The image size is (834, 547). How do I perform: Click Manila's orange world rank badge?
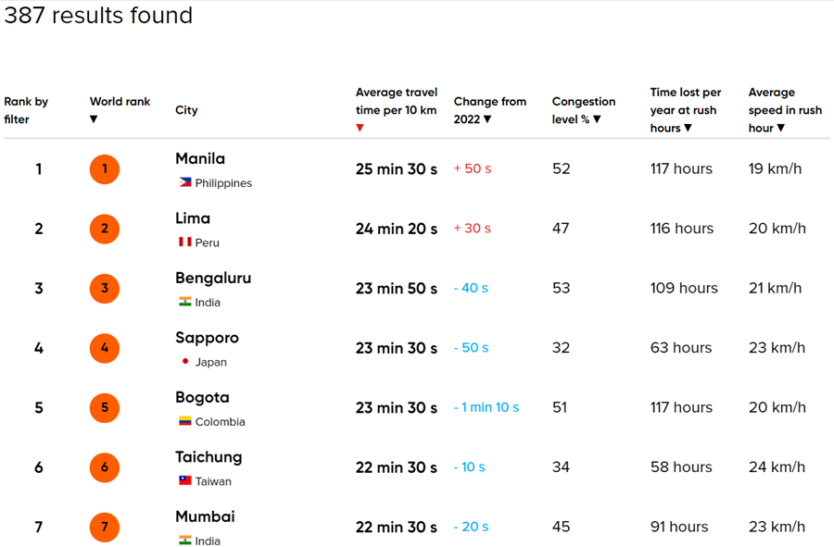(x=104, y=169)
